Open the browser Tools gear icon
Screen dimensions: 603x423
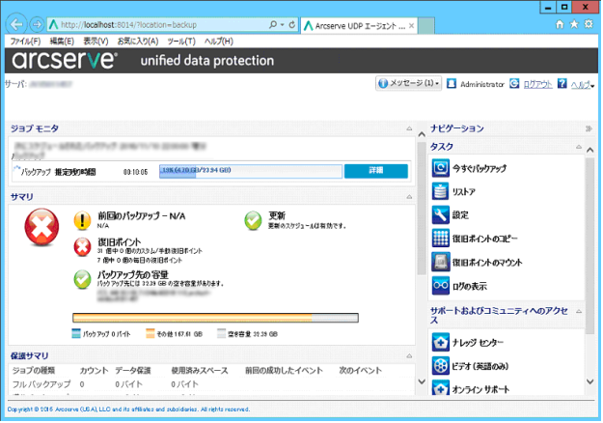pos(589,24)
